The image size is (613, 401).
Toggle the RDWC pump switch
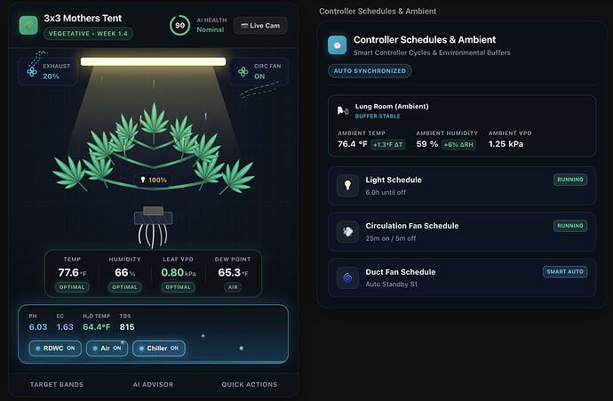pyautogui.click(x=55, y=349)
